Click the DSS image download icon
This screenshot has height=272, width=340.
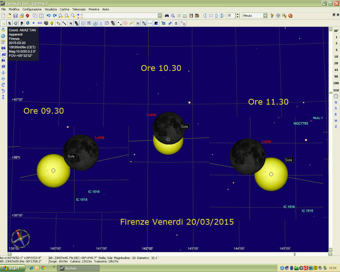click(x=40, y=23)
